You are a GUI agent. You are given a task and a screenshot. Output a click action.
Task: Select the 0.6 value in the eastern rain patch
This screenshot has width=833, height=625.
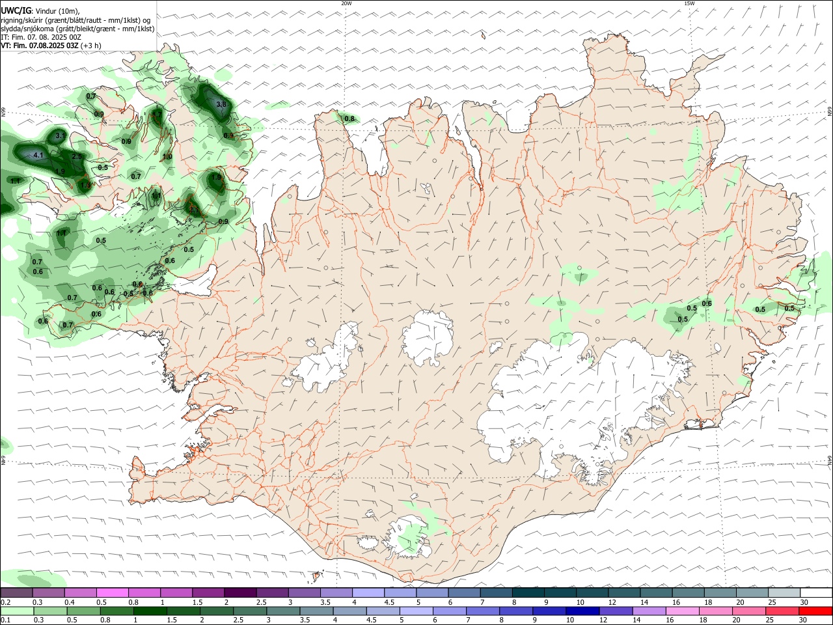click(707, 303)
